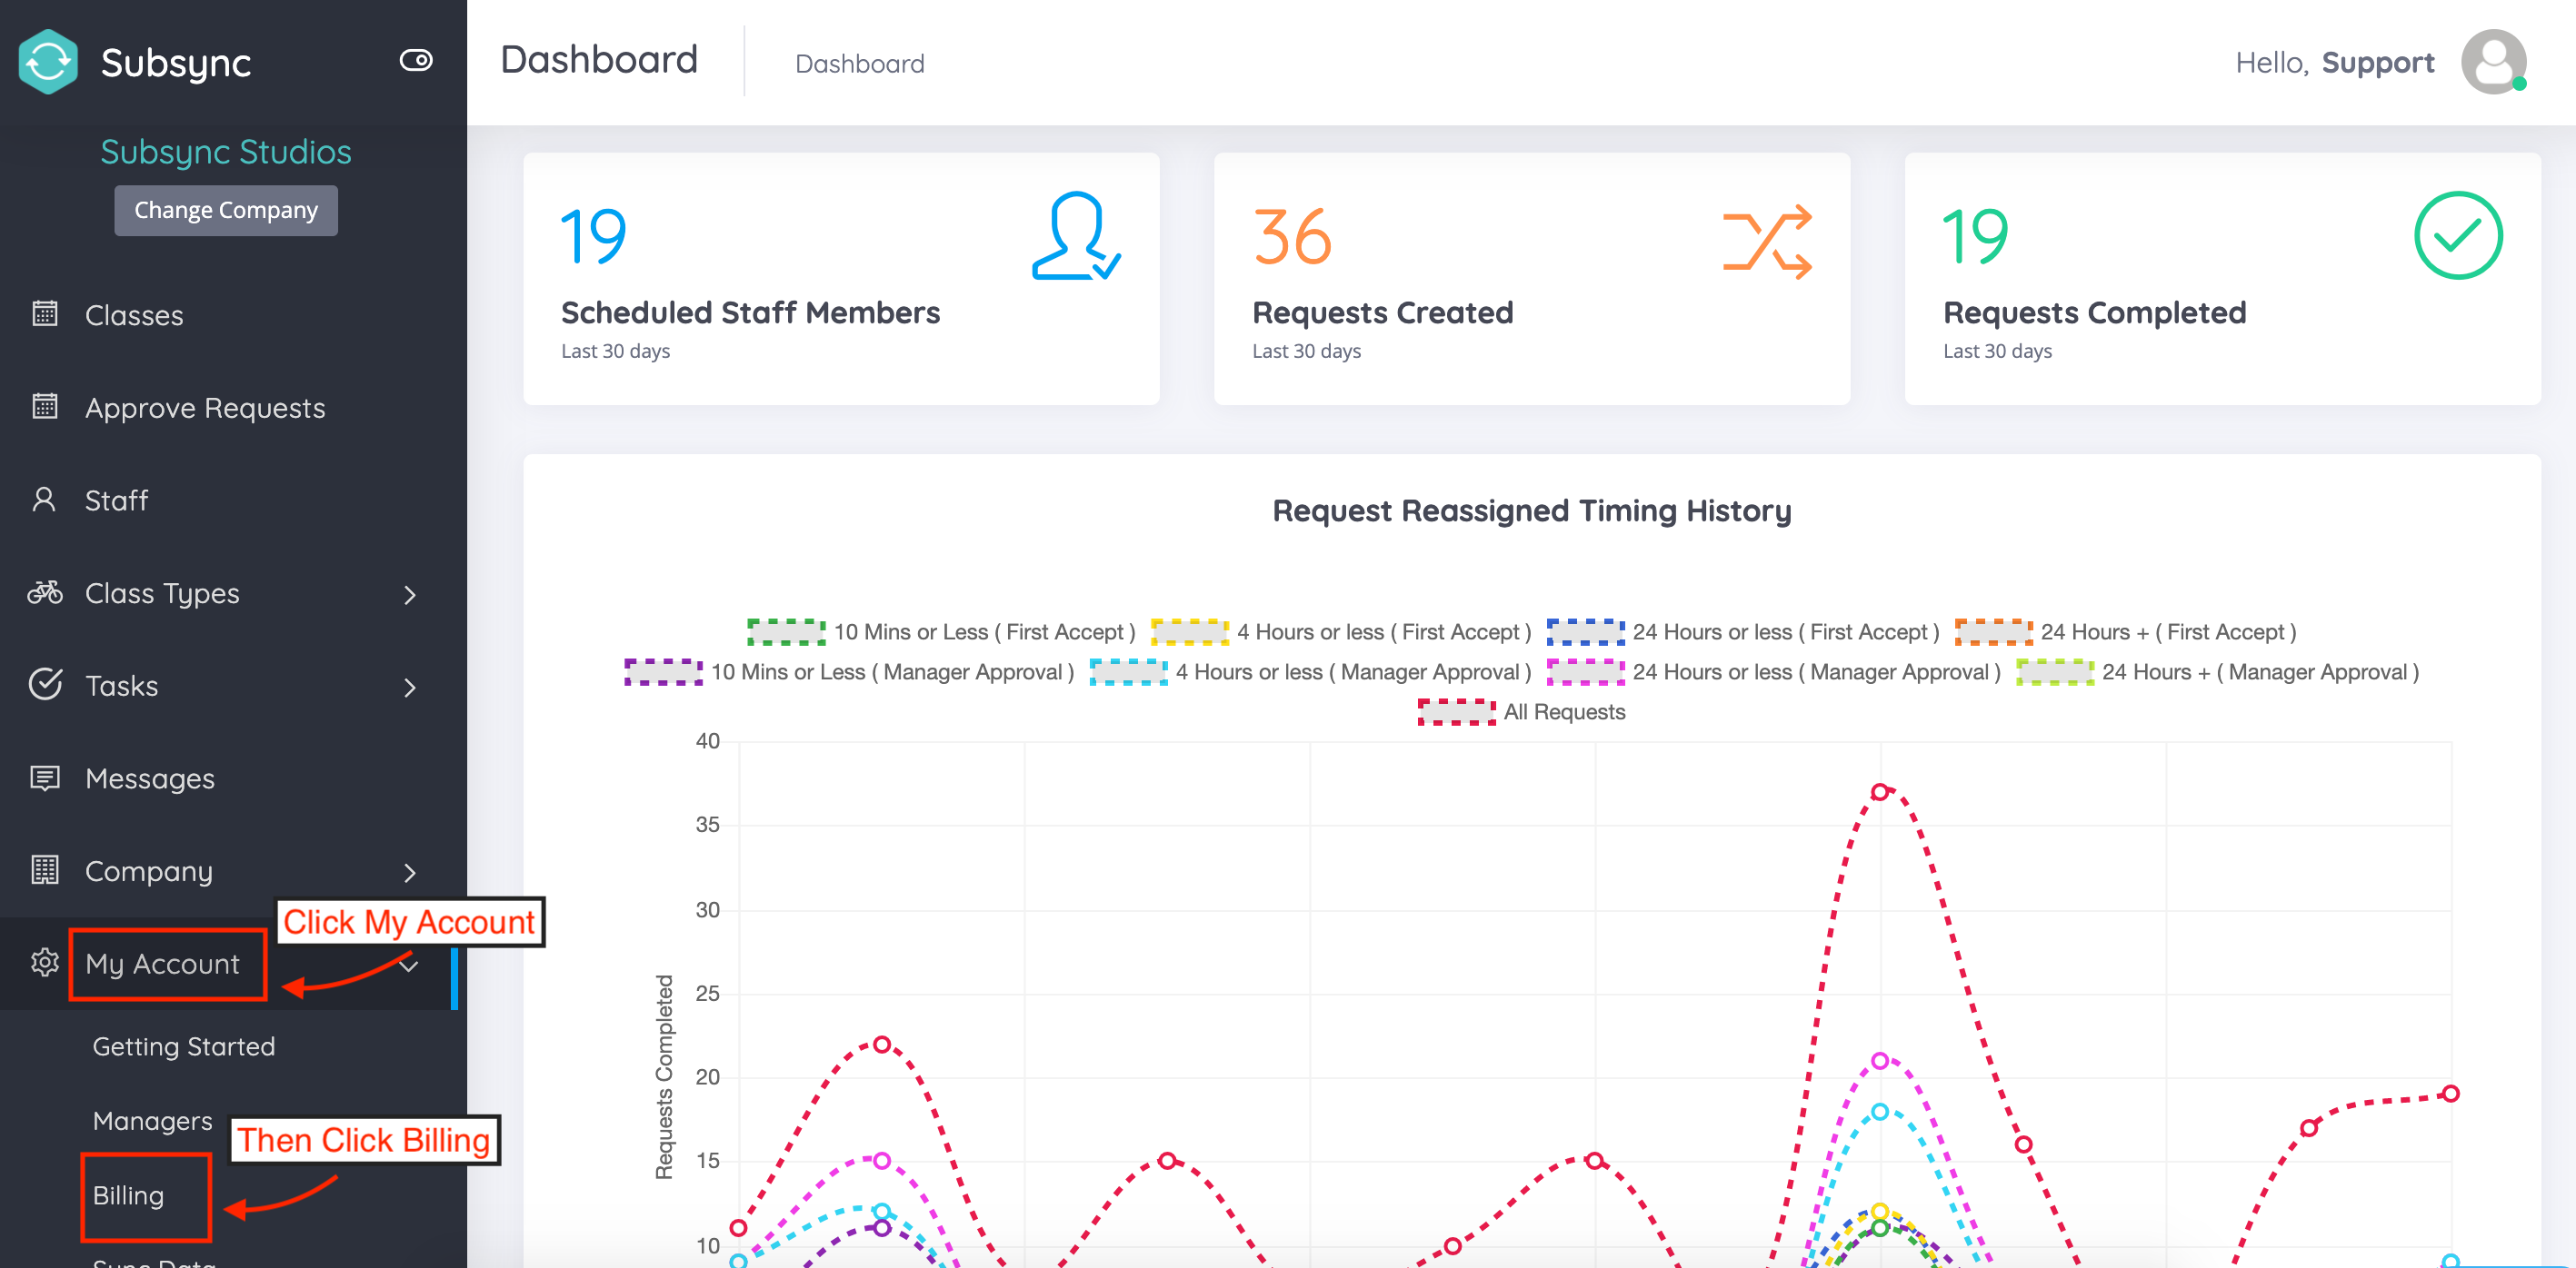2576x1268 pixels.
Task: Toggle the green 10 Mins First Accept legend swatch
Action: 786,631
